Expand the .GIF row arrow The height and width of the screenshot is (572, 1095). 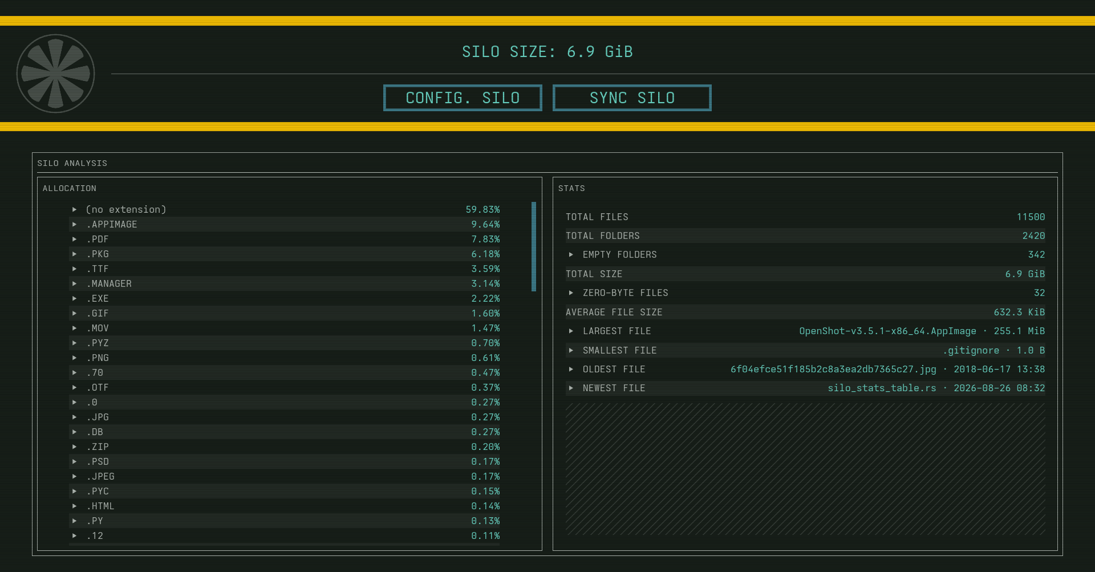click(75, 313)
